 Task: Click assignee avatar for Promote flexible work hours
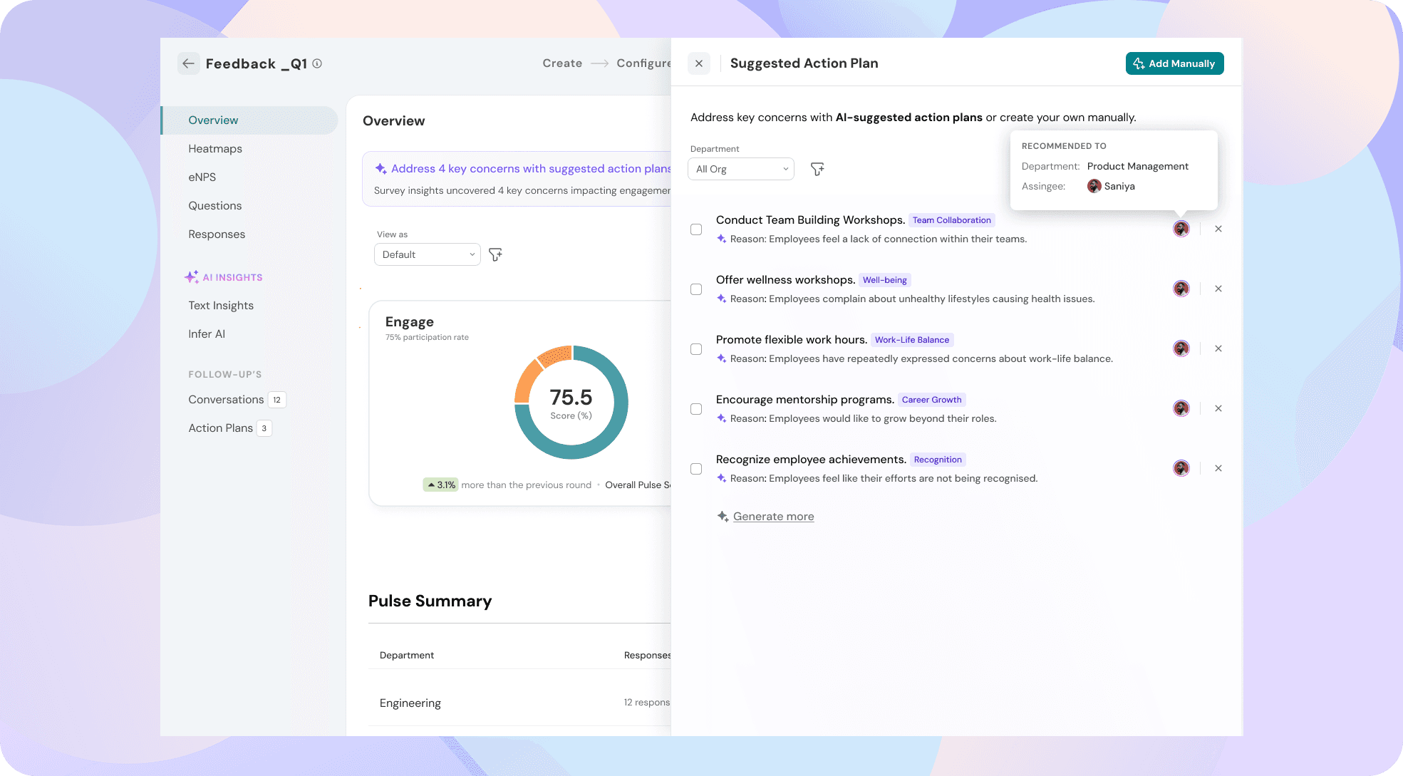click(1181, 348)
